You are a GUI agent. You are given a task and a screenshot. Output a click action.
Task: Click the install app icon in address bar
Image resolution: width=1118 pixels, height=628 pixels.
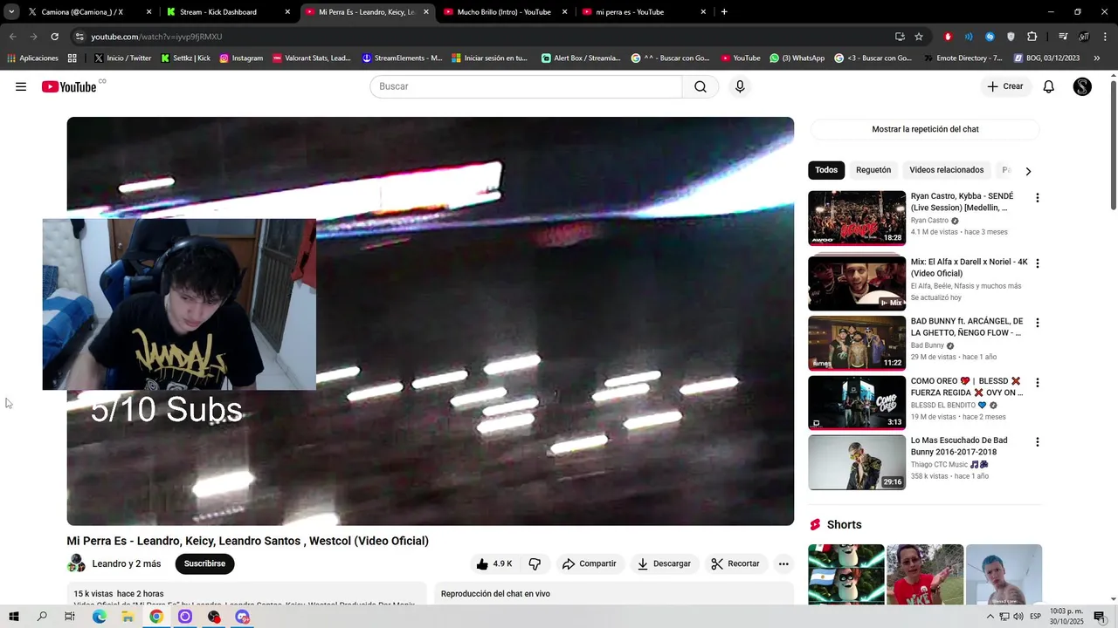pyautogui.click(x=900, y=37)
